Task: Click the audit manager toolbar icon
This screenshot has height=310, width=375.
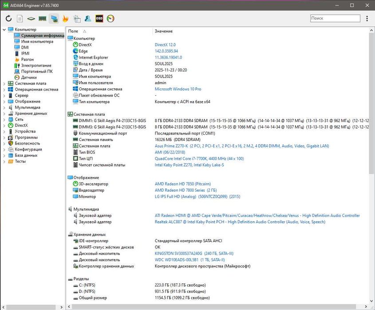Action: tap(77, 18)
